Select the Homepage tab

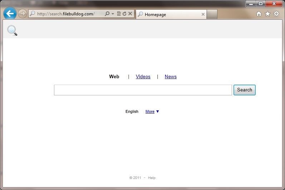click(x=171, y=14)
